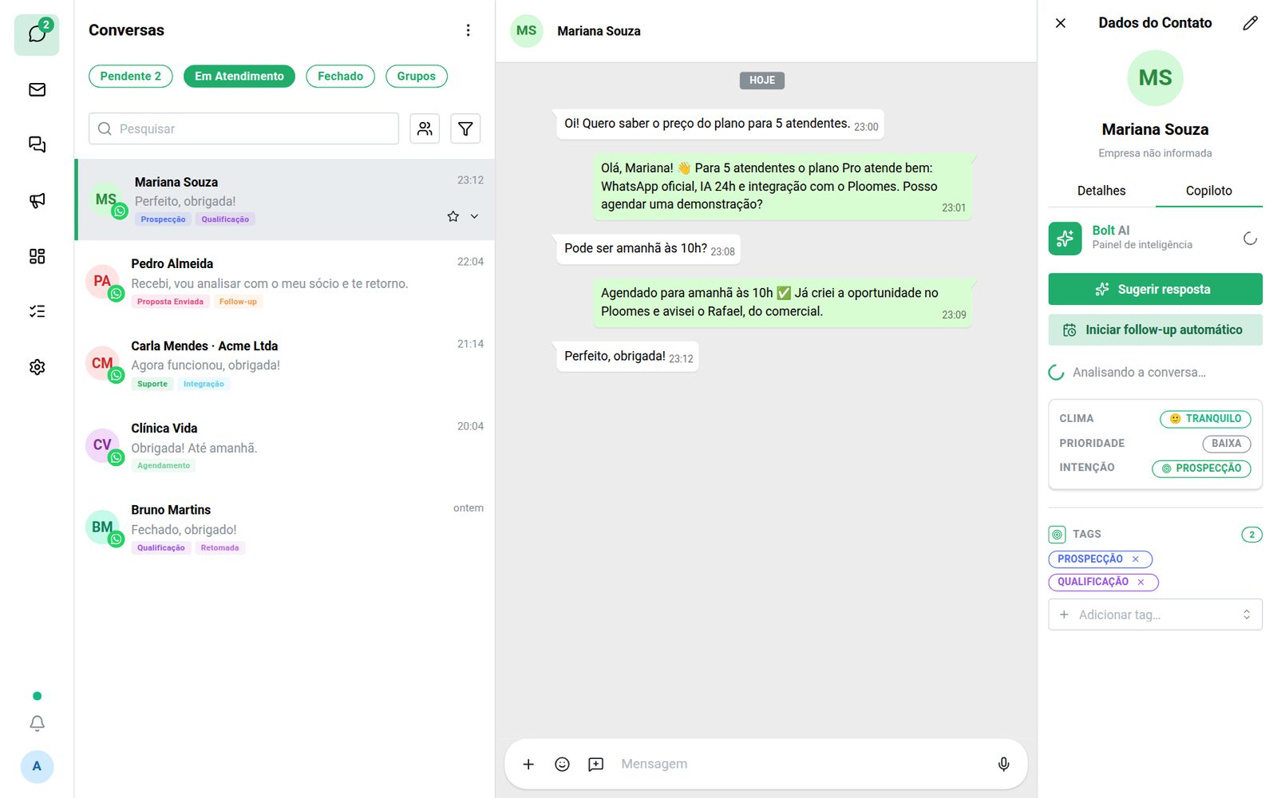Click the Prospecção tag on Mariana's conversation

coord(163,219)
